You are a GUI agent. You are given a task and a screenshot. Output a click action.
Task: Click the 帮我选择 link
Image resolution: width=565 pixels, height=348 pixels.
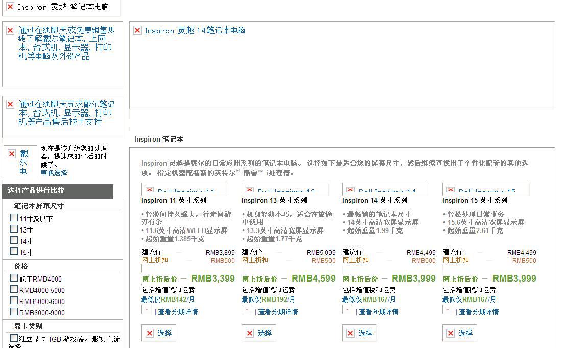(x=54, y=173)
